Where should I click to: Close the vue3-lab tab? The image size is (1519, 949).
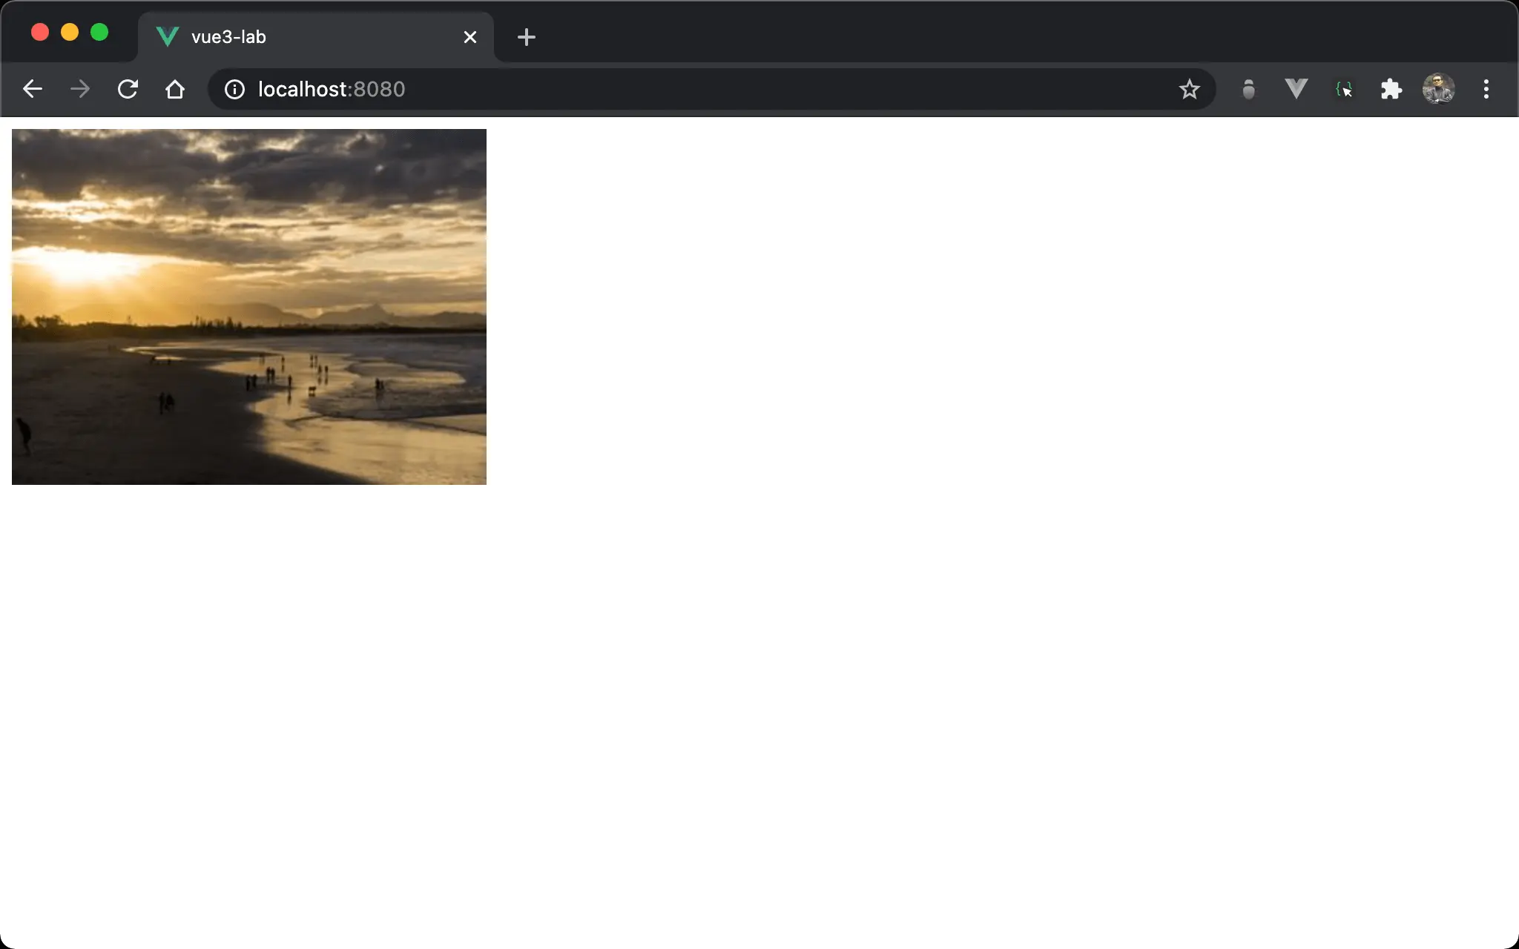pyautogui.click(x=469, y=37)
